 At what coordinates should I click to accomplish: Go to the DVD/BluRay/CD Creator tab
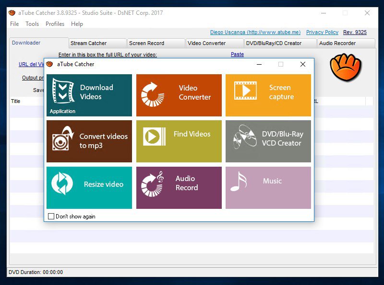coord(274,43)
